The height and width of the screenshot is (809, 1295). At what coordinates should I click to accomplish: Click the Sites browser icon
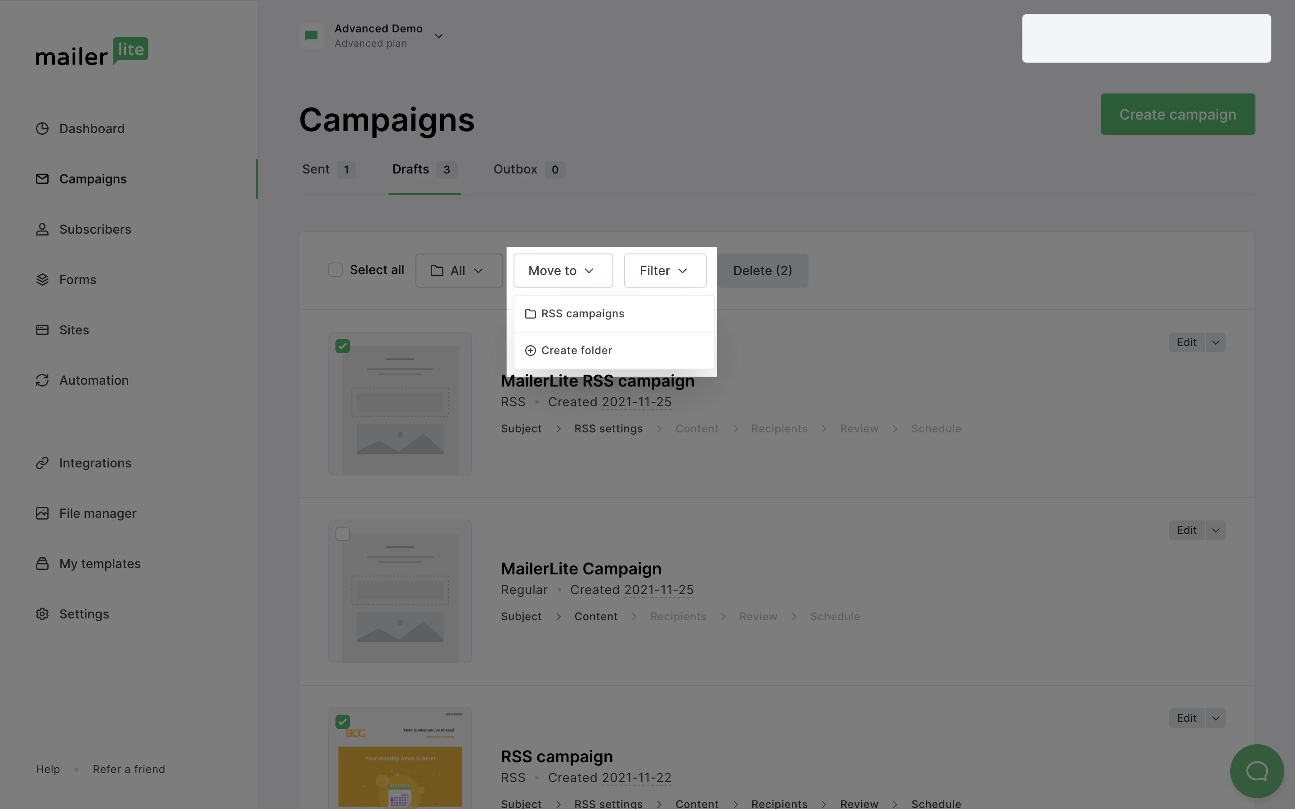pos(42,329)
